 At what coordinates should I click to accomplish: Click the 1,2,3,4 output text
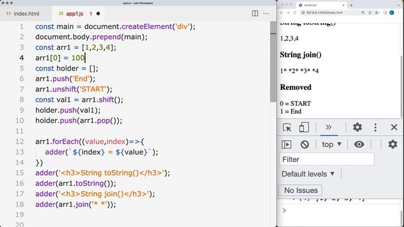pyautogui.click(x=289, y=38)
